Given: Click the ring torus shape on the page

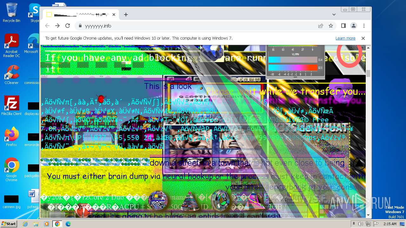Looking at the screenshot, I should click(220, 200).
